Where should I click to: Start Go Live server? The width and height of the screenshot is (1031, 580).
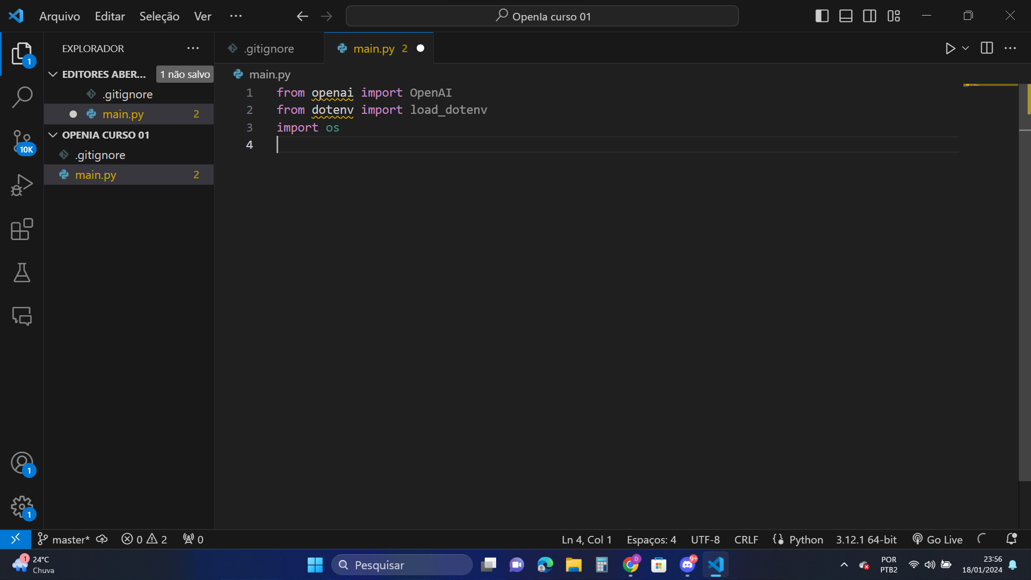tap(937, 540)
